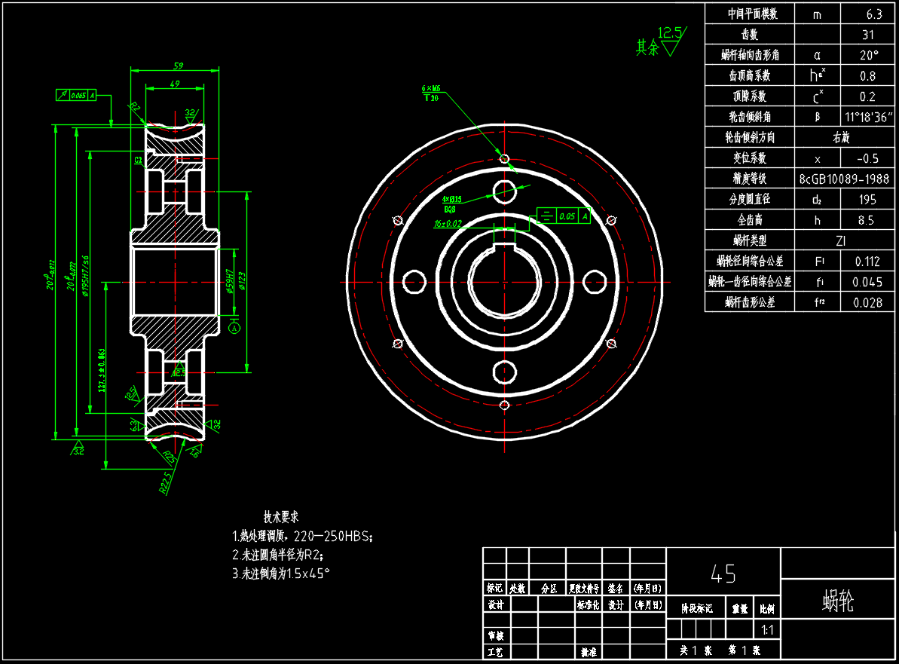Click the 标准化 title block cell
The height and width of the screenshot is (664, 899).
click(588, 605)
